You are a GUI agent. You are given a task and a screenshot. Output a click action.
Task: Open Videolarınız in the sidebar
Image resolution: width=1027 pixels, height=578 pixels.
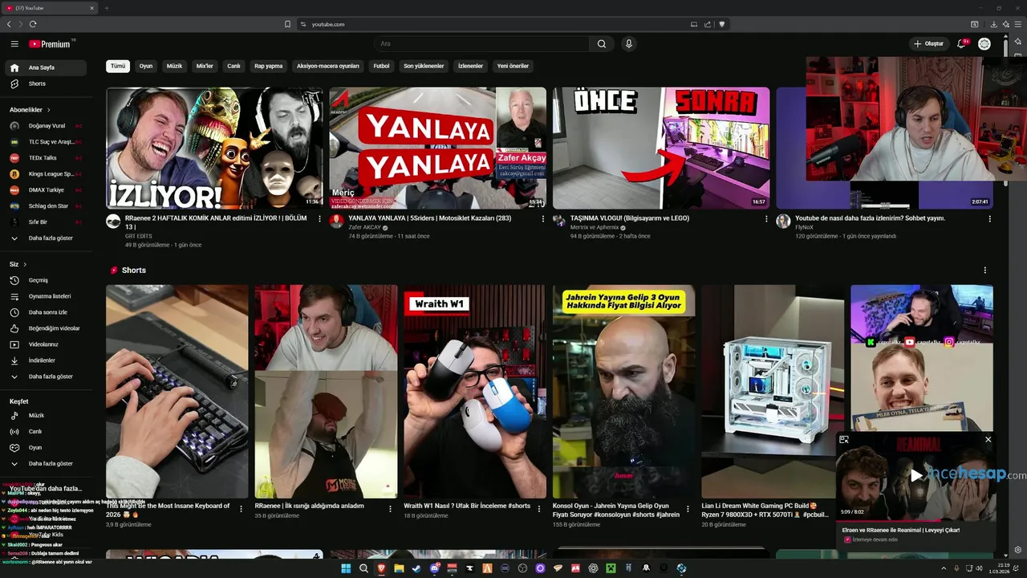point(47,344)
